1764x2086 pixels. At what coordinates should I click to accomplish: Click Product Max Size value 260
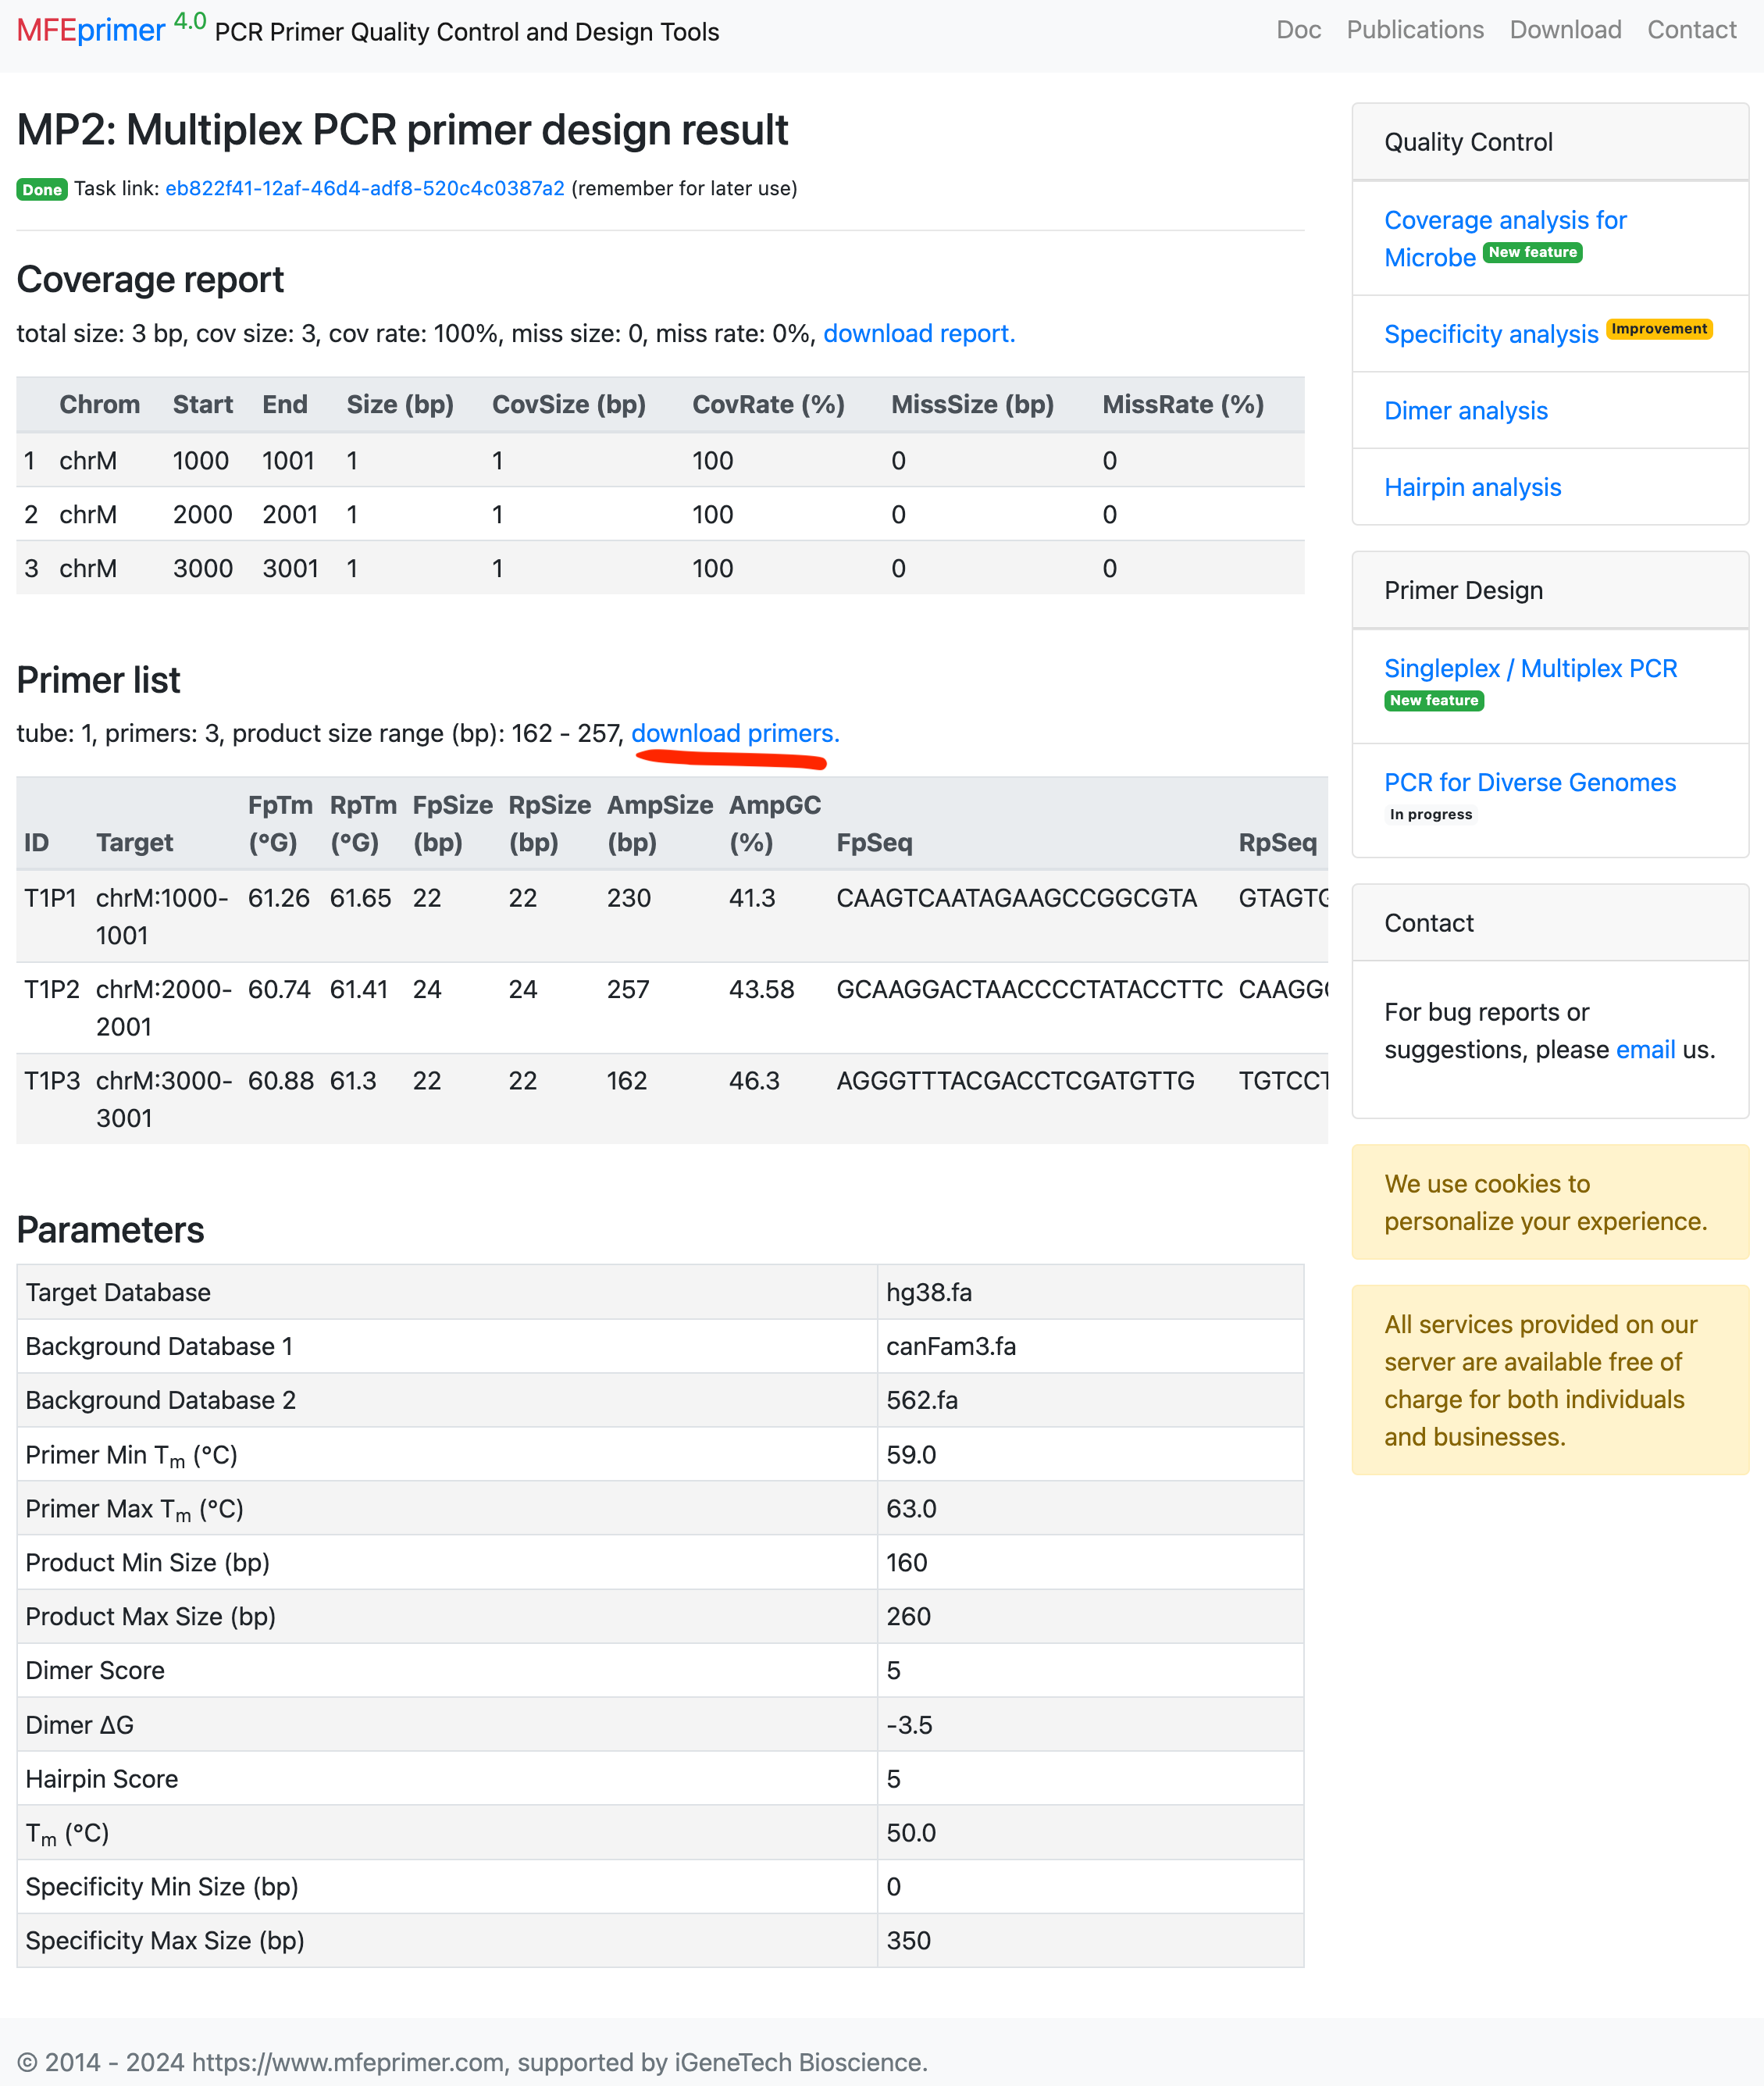pos(908,1616)
